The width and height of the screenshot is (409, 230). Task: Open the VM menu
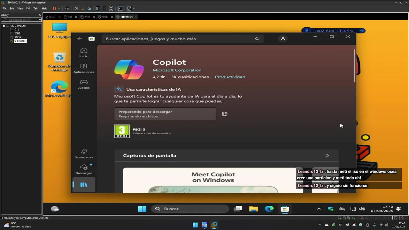click(28, 9)
